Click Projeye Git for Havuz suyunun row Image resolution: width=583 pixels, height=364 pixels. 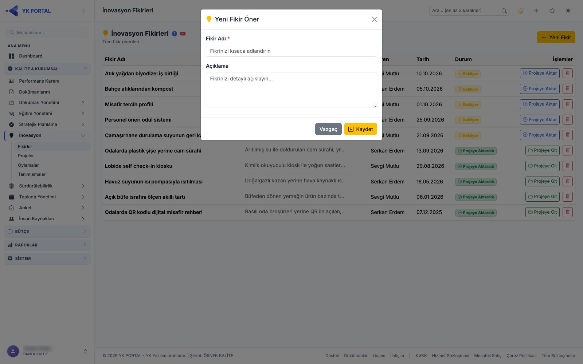(x=543, y=181)
